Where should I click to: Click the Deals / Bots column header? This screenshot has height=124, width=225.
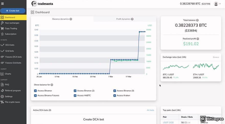(187, 117)
